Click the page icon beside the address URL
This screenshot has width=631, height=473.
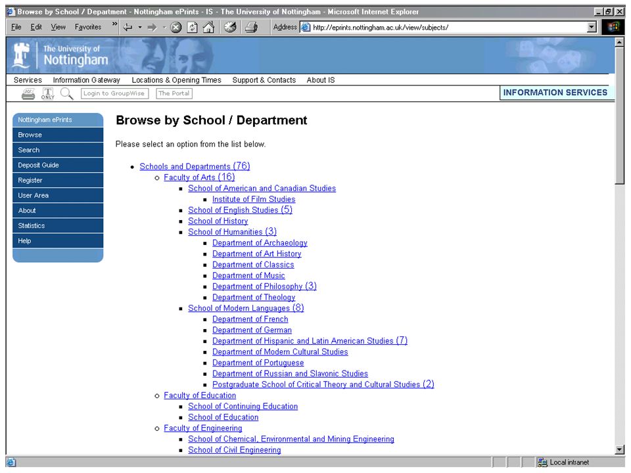pyautogui.click(x=306, y=28)
